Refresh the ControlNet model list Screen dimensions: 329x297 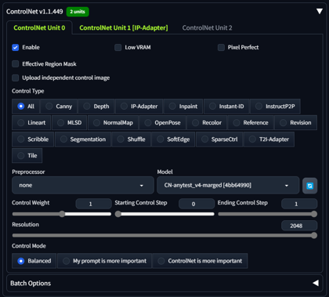(309, 186)
